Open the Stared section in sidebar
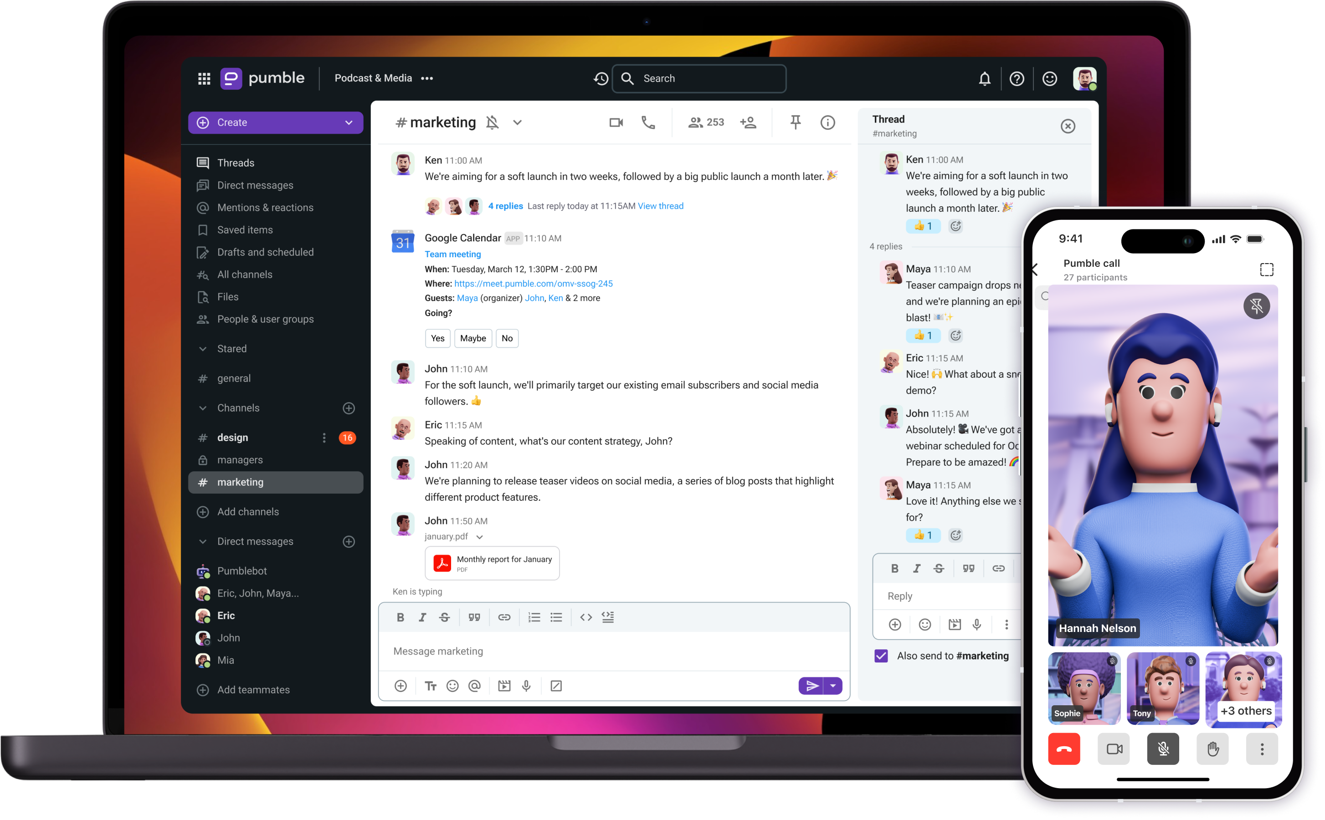This screenshot has width=1325, height=820. click(232, 348)
